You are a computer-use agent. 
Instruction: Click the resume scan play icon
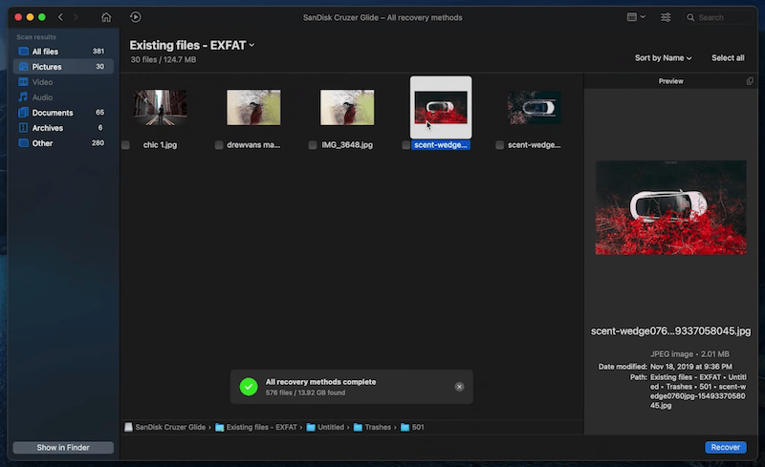click(136, 17)
